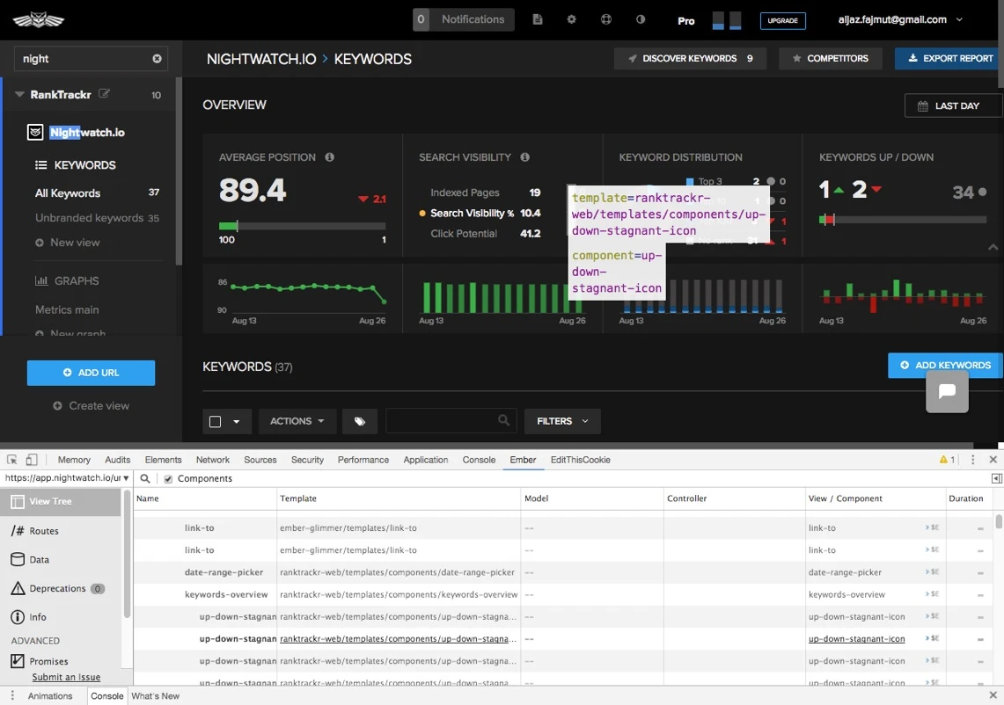Select the inspect element icon in DevTools
The height and width of the screenshot is (705, 1004).
click(12, 459)
